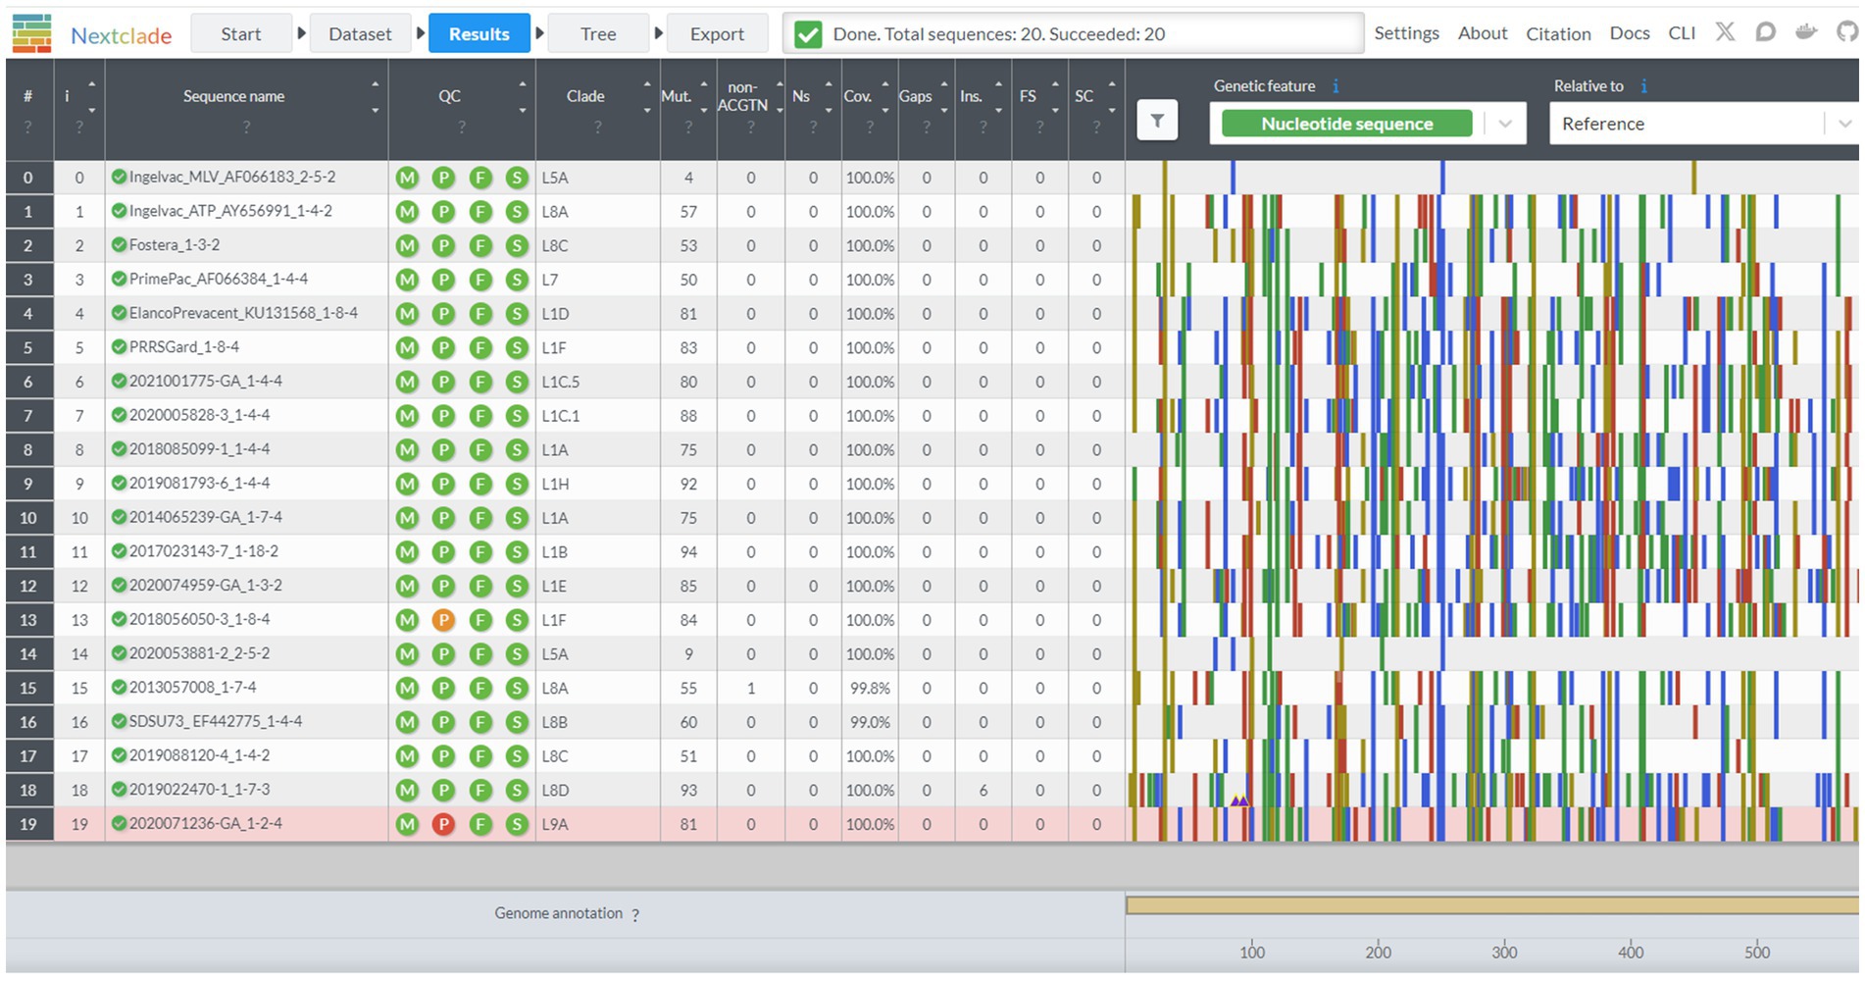
Task: Sort by Gaps column arrows
Action: pyautogui.click(x=943, y=97)
